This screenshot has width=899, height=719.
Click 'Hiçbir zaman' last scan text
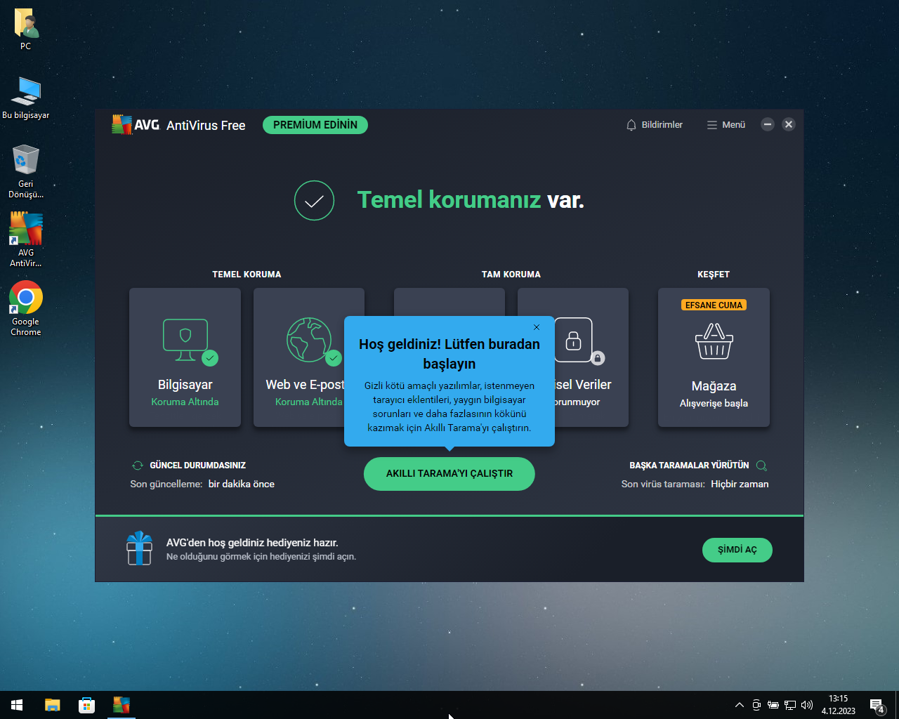pyautogui.click(x=740, y=484)
